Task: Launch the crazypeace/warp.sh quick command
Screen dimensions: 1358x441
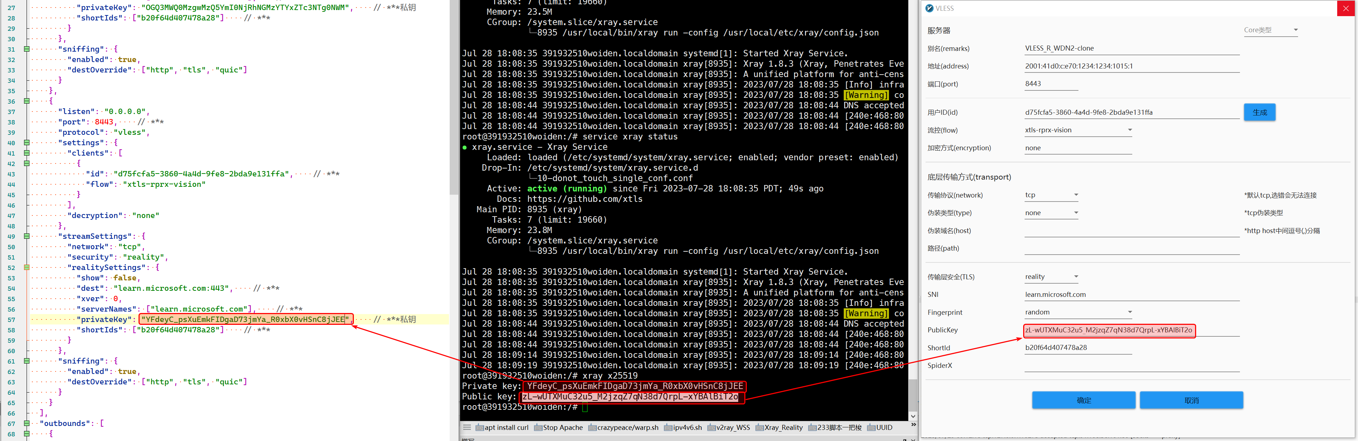Action: 623,427
